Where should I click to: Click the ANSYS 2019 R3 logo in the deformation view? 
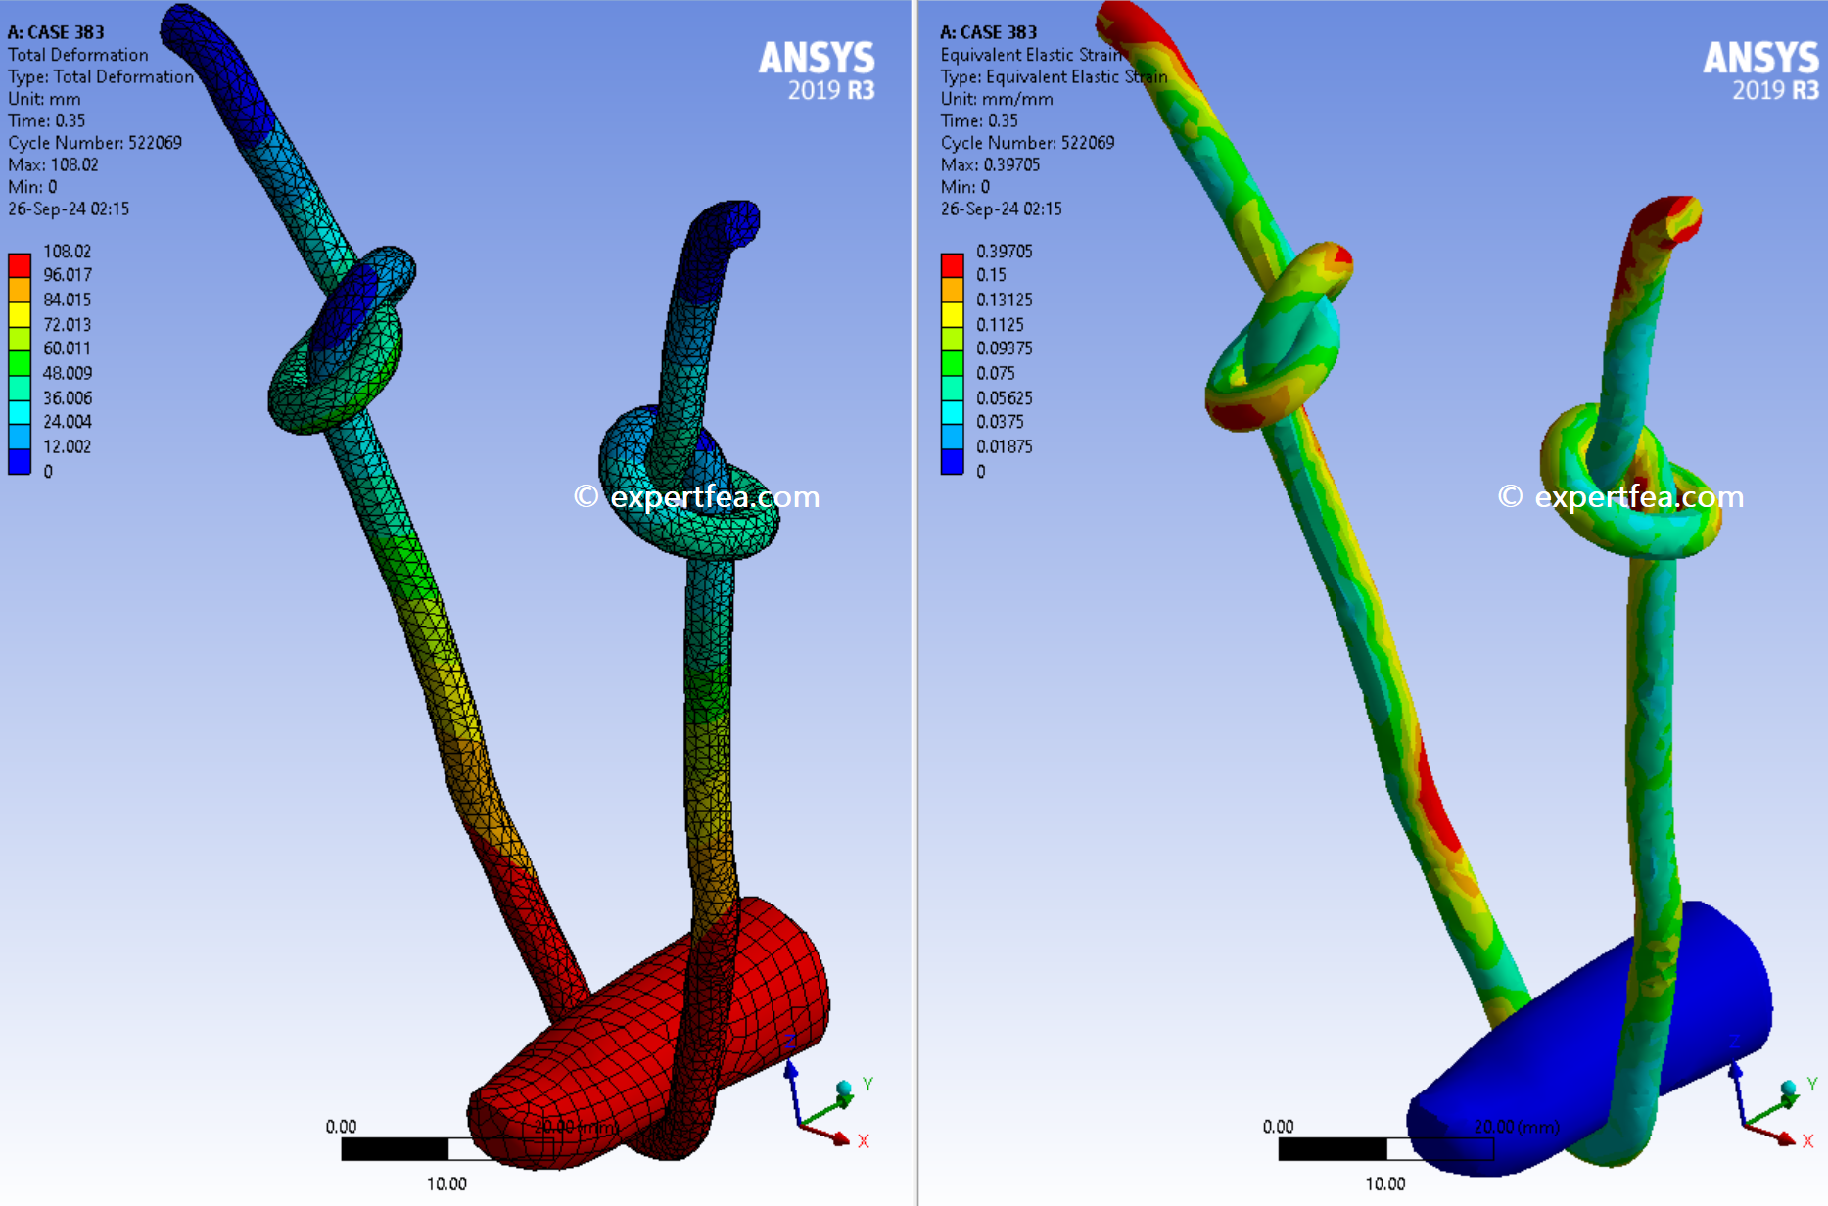817,70
